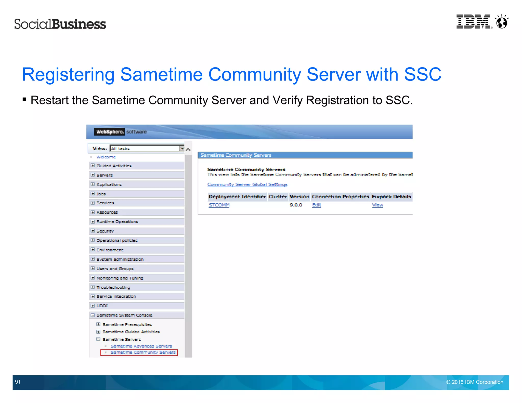Open the View All tasks dropdown
The image size is (522, 403).
click(147, 148)
